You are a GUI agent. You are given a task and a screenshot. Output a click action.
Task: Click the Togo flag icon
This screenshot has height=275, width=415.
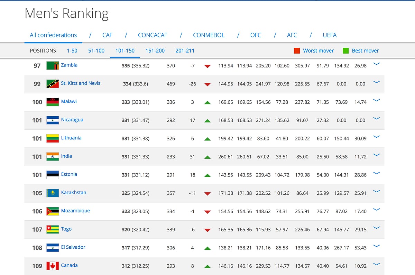click(x=52, y=229)
